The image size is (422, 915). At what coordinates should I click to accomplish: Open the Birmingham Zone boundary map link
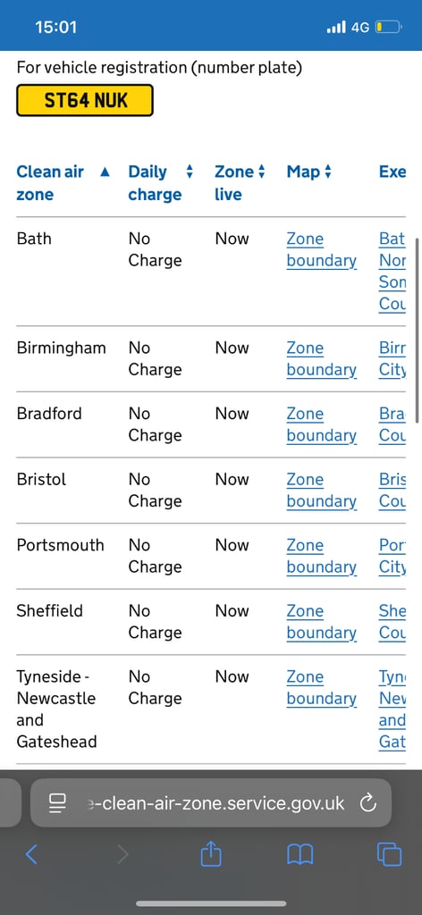[321, 359]
